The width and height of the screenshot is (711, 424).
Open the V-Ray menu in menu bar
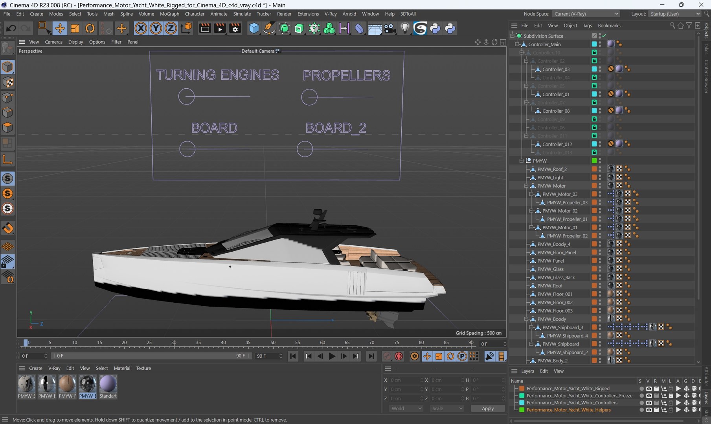tap(331, 14)
